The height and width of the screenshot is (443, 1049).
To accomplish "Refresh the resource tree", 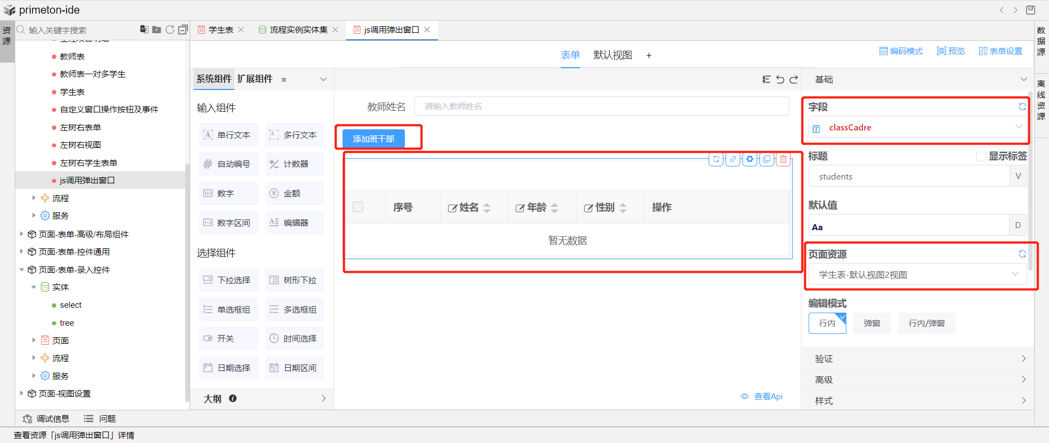I will (x=170, y=29).
